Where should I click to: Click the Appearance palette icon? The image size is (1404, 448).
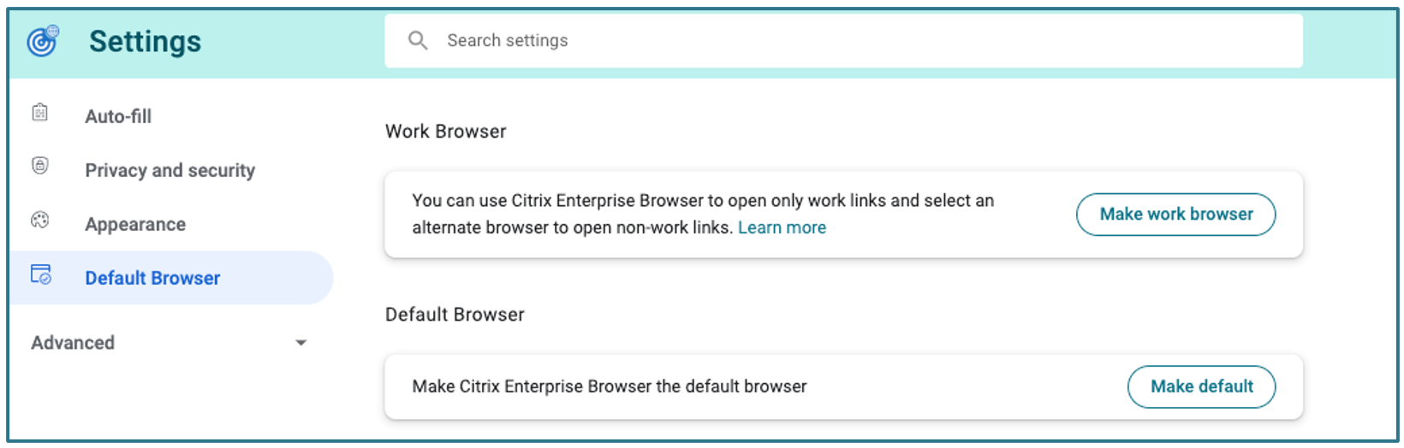point(40,221)
